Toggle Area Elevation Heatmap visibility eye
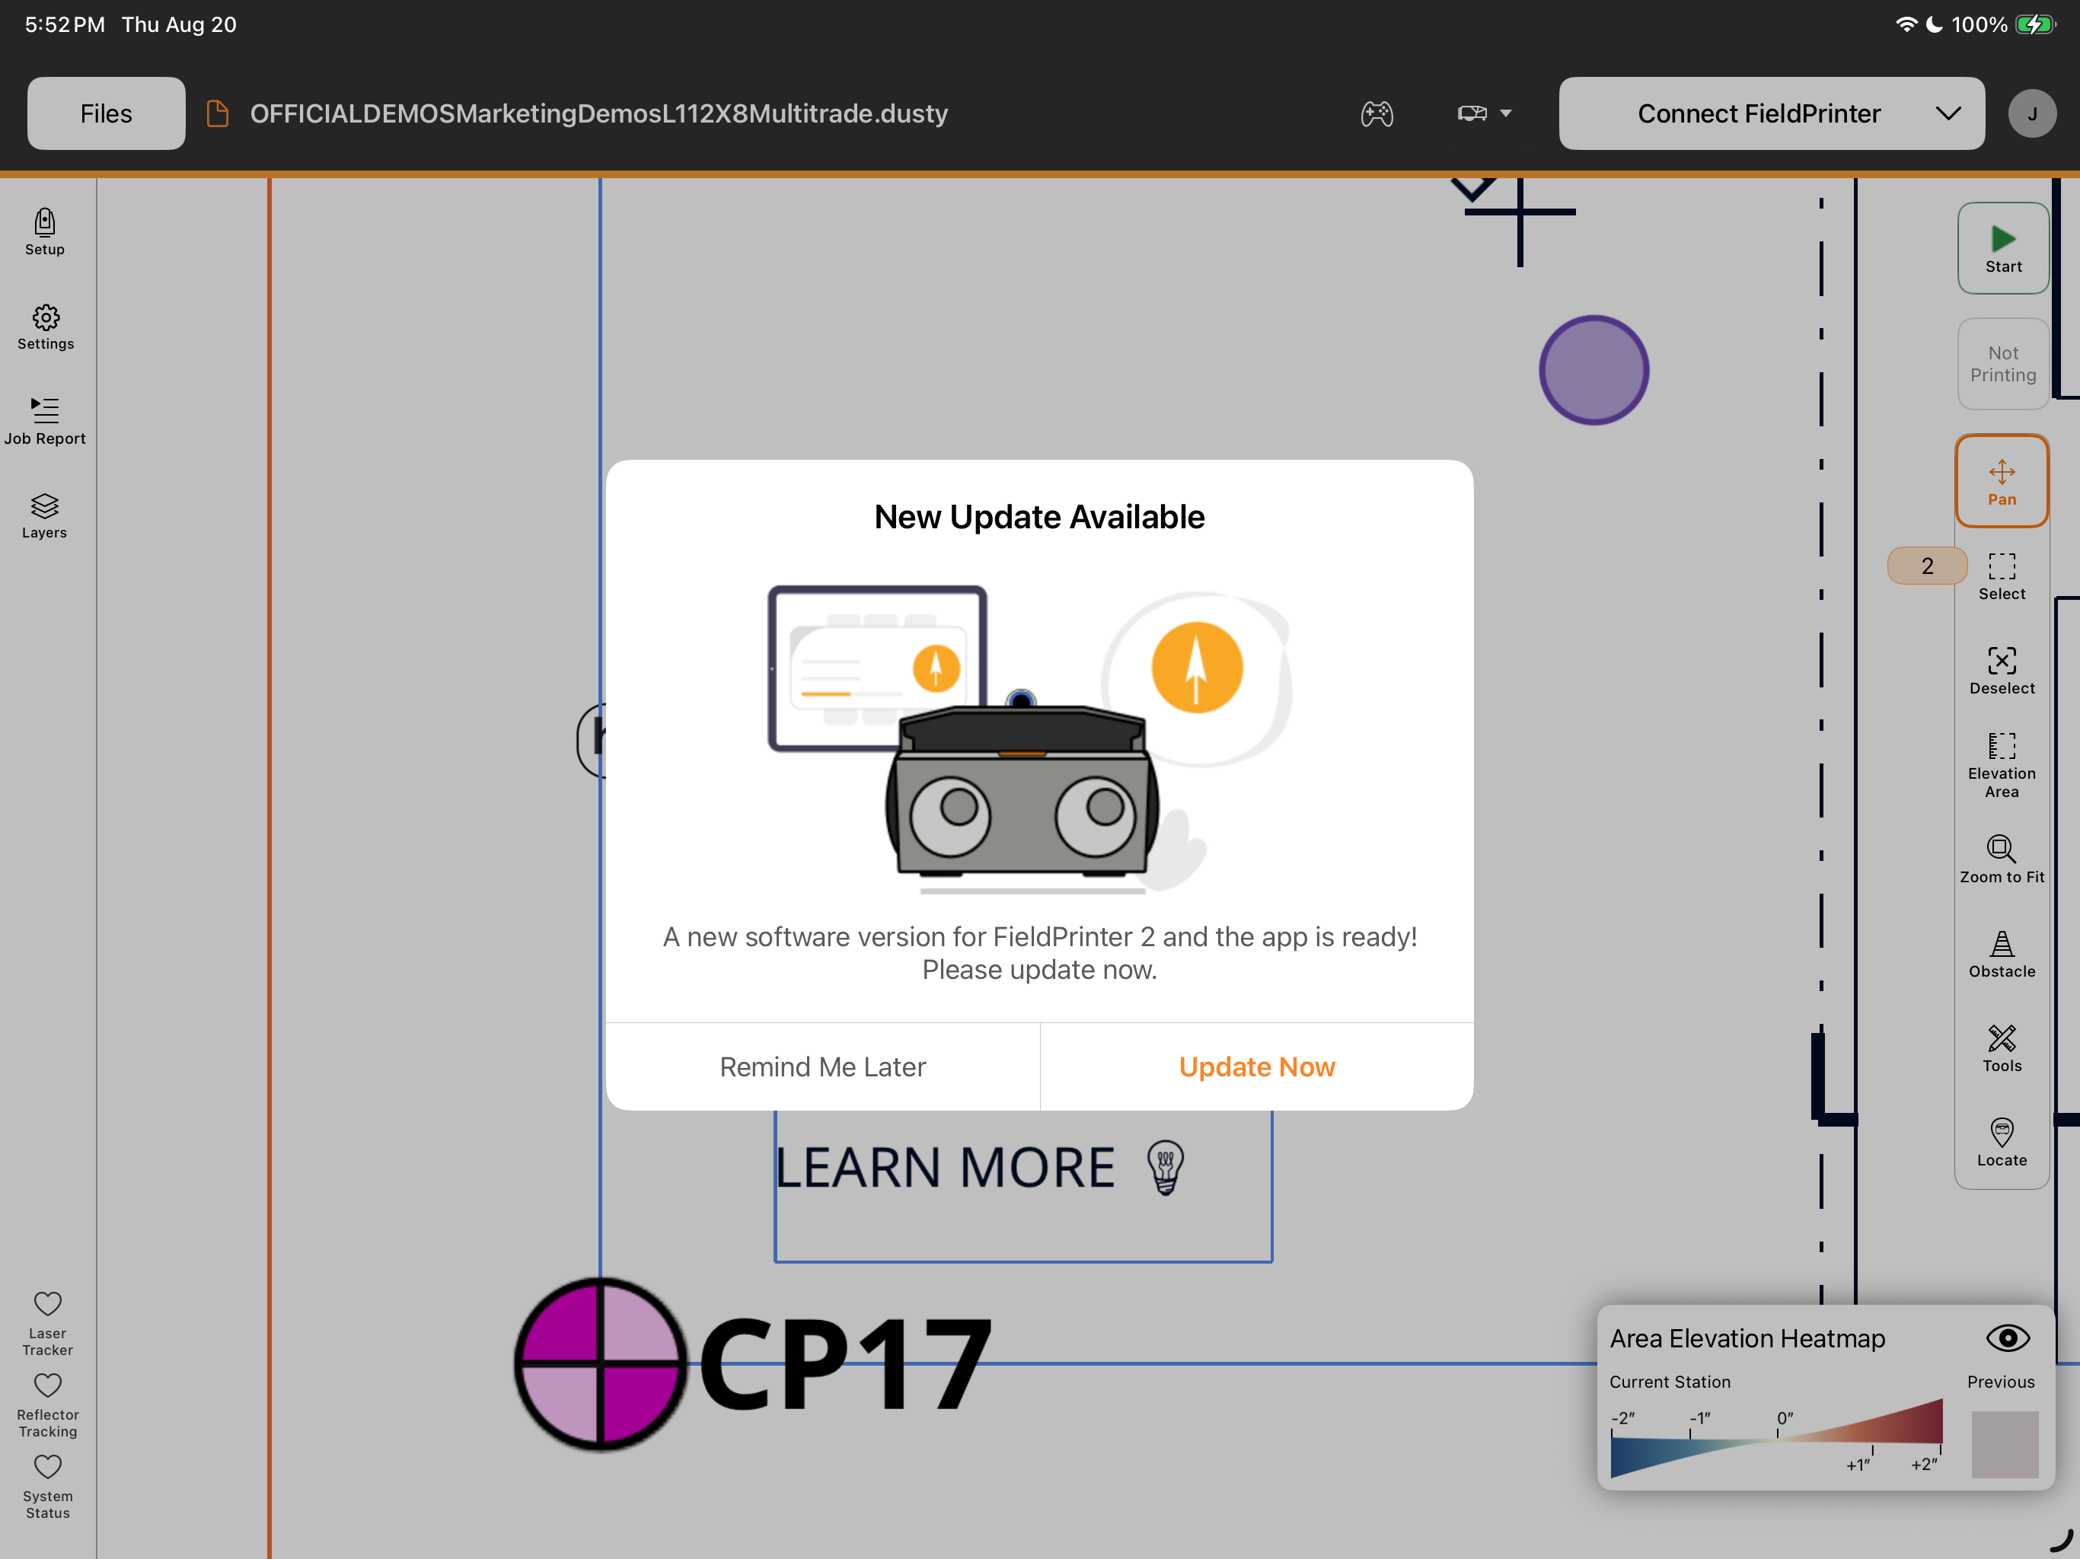This screenshot has height=1559, width=2080. coord(2008,1338)
